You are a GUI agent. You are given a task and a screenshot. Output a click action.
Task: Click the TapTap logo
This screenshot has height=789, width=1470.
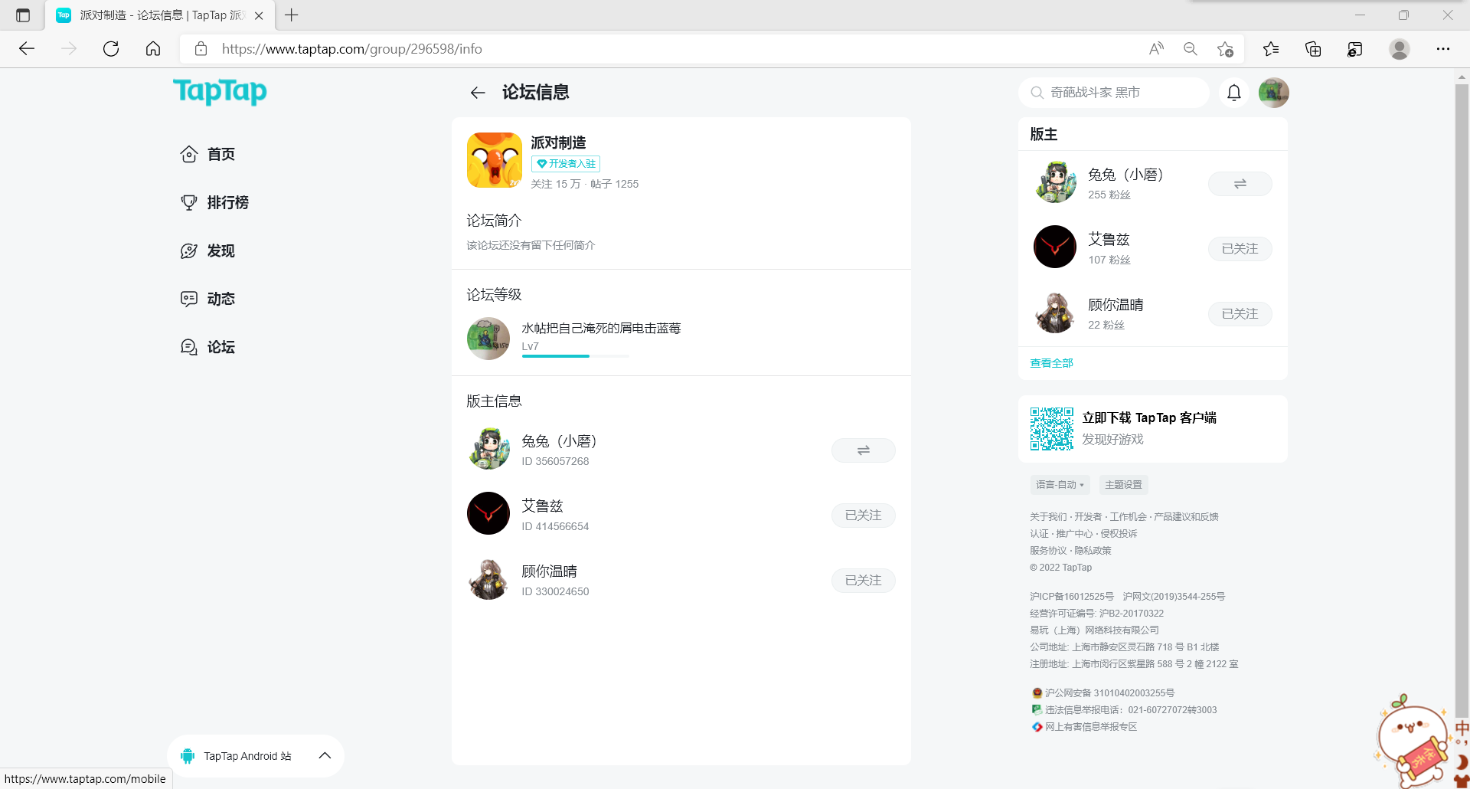[220, 91]
